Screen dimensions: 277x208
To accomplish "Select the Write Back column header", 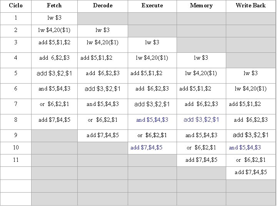I will 251,6.
